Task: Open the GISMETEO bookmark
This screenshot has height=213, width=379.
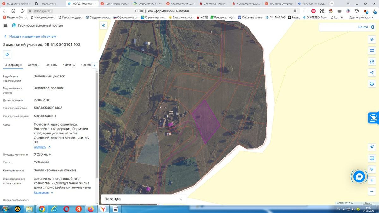Action: tap(315, 17)
